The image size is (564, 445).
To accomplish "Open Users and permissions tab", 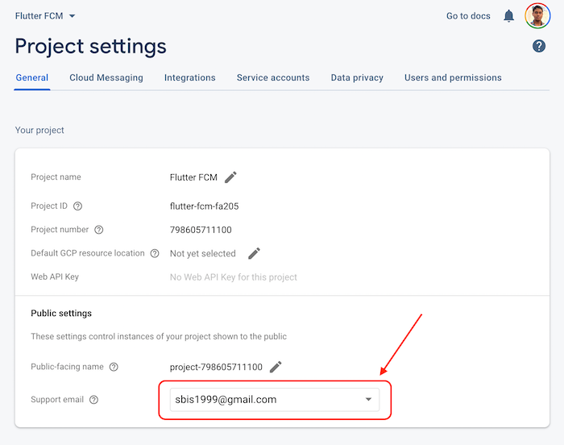I will click(453, 78).
